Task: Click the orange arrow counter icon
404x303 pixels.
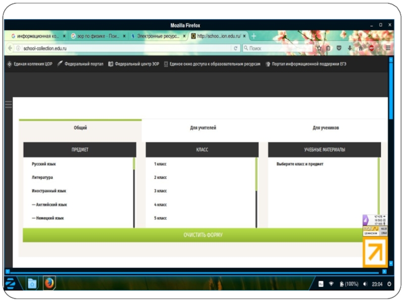Action: tap(375, 252)
